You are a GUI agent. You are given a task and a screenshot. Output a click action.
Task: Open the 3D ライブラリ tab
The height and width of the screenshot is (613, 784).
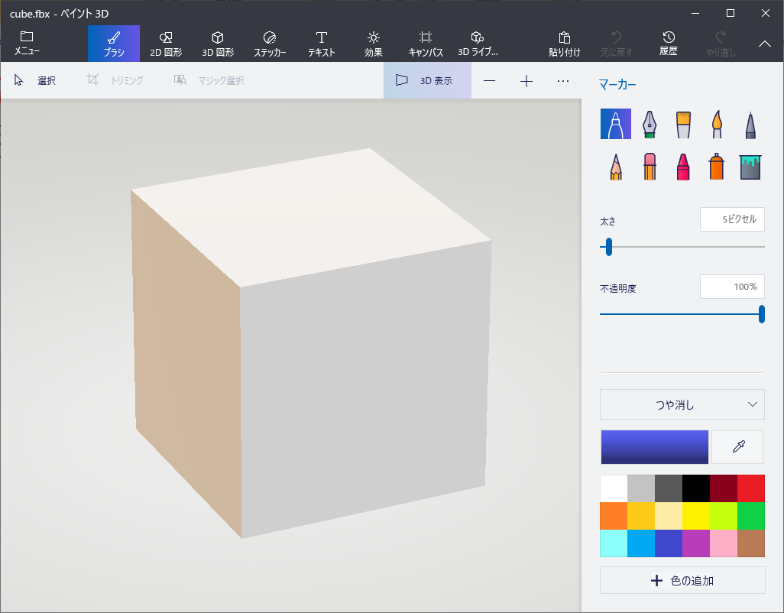[478, 44]
